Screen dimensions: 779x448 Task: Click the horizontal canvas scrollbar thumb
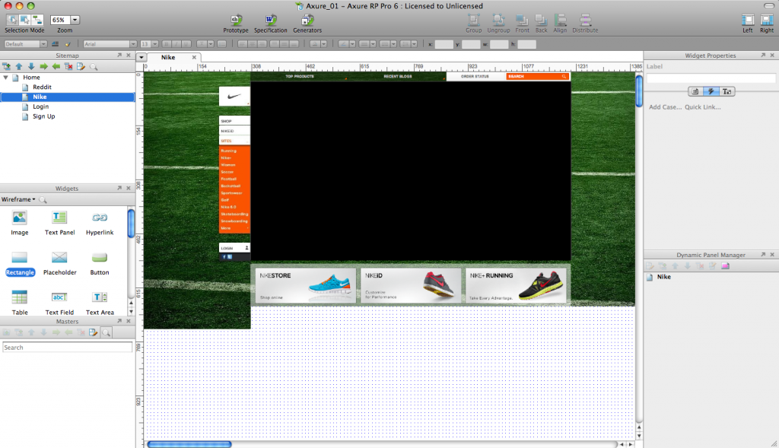[x=189, y=444]
